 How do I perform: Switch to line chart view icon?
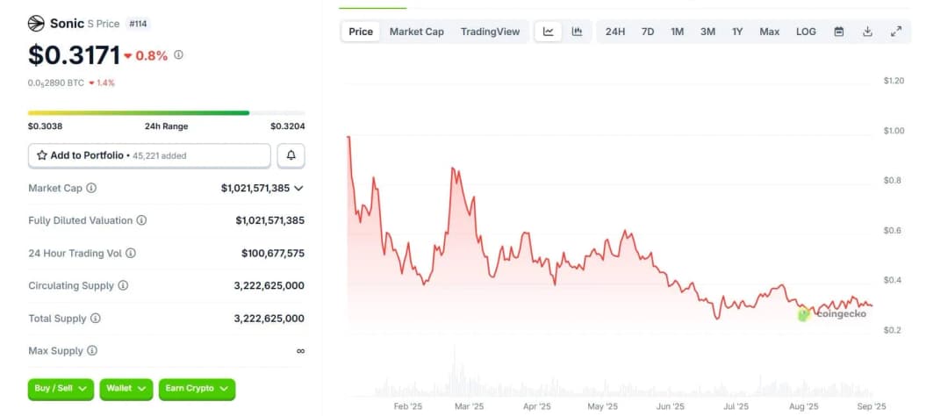(549, 32)
